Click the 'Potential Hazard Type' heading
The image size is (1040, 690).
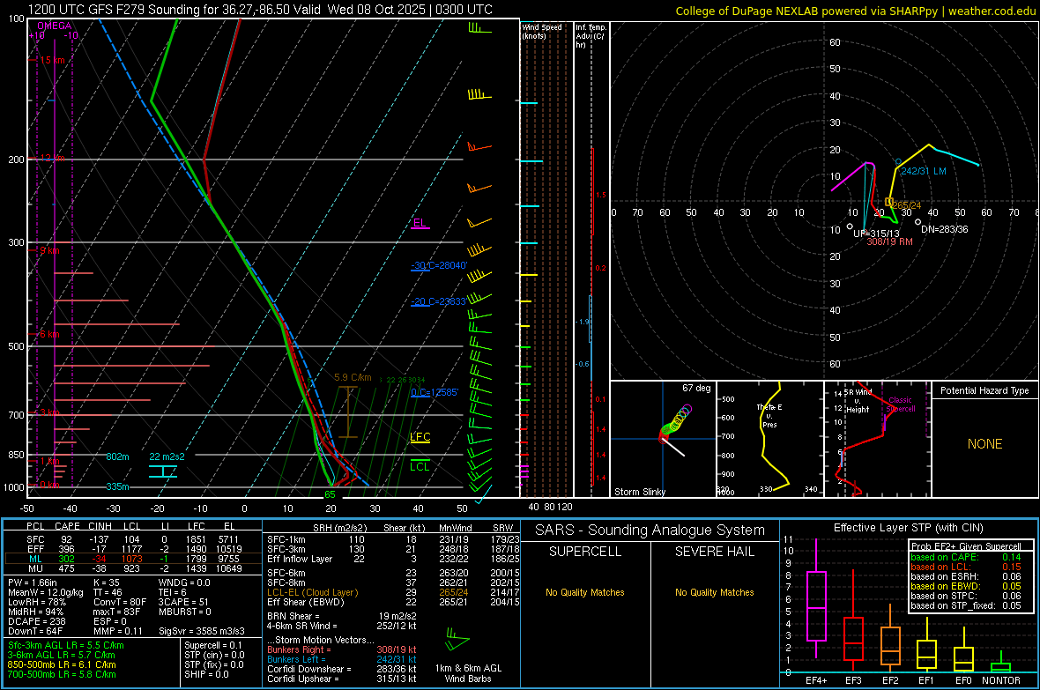pyautogui.click(x=984, y=390)
